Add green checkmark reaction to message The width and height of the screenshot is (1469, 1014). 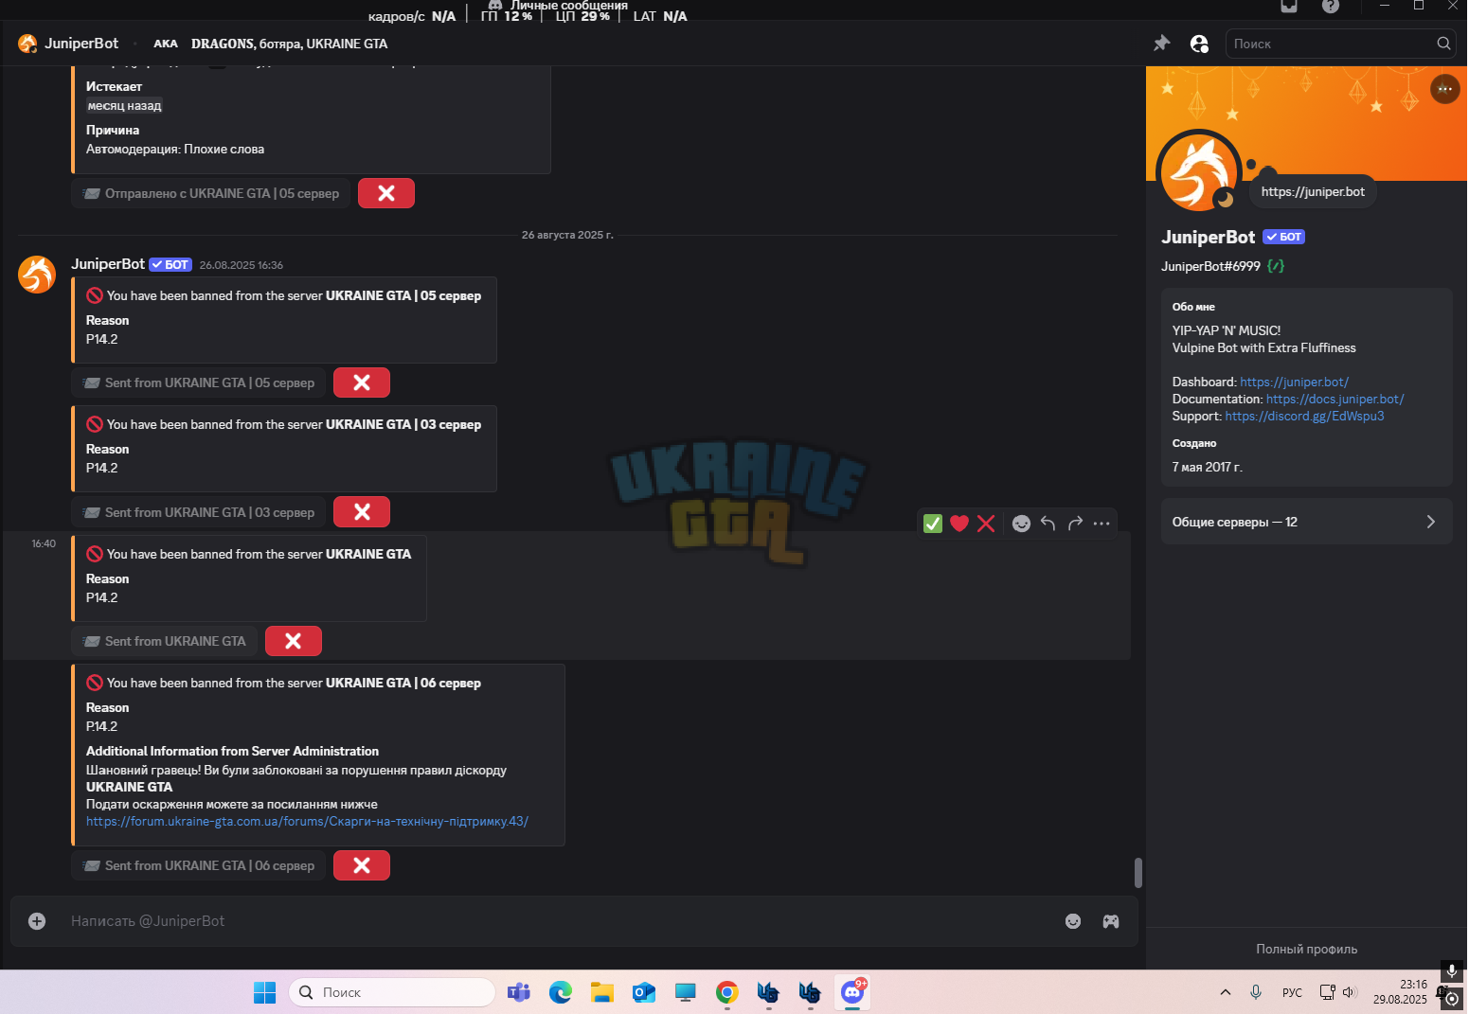pos(932,524)
